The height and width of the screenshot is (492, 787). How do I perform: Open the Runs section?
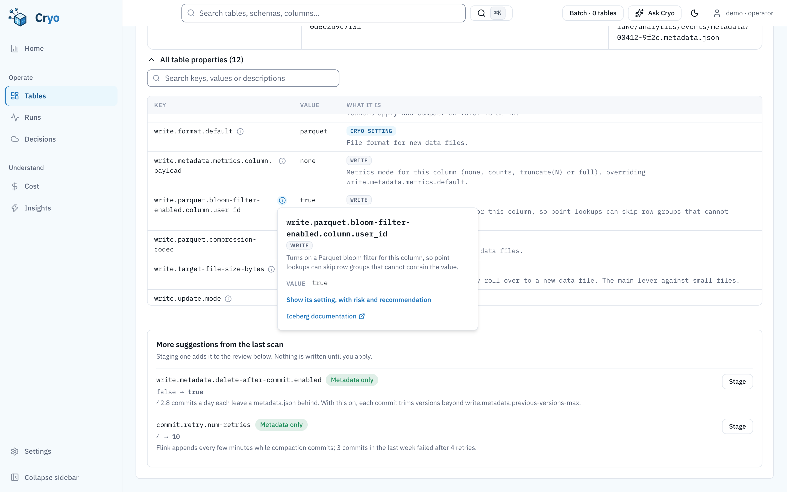[61, 118]
